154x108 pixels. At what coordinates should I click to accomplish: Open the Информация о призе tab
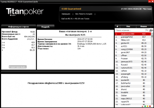(x=19, y=27)
